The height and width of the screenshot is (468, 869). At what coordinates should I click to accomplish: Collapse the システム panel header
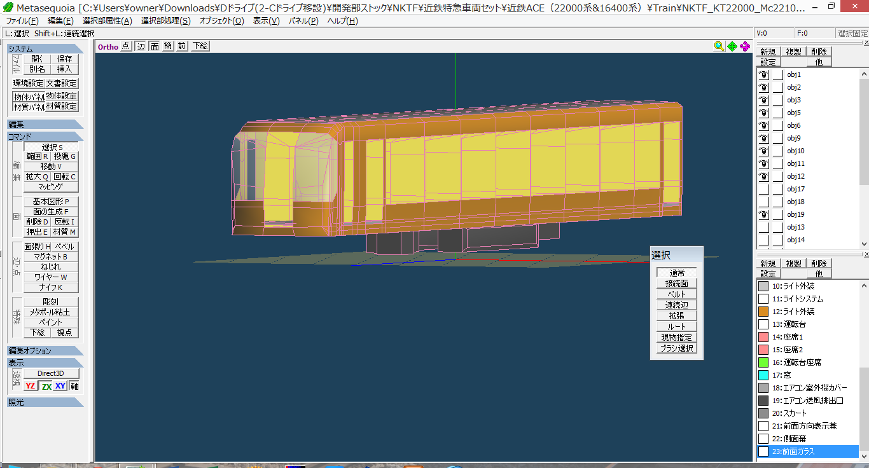[45, 49]
